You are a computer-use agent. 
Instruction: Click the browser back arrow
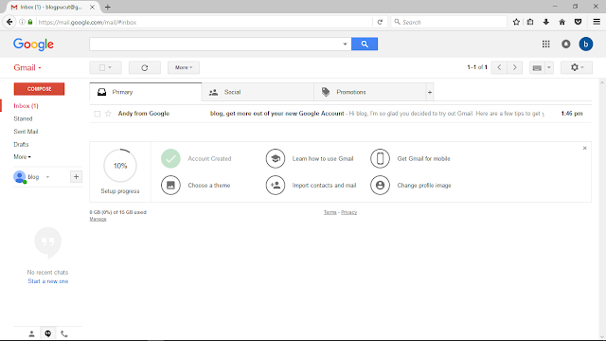pyautogui.click(x=9, y=22)
